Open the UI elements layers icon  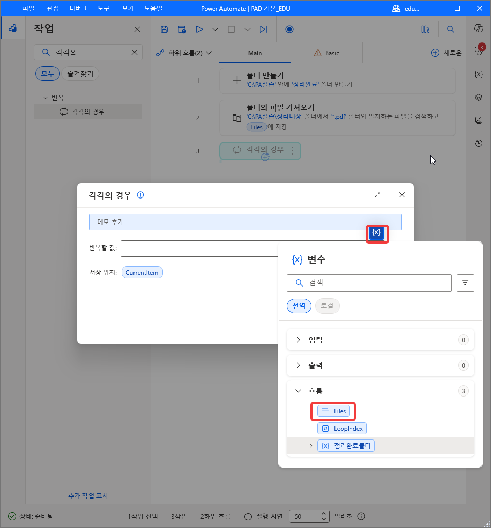(479, 97)
